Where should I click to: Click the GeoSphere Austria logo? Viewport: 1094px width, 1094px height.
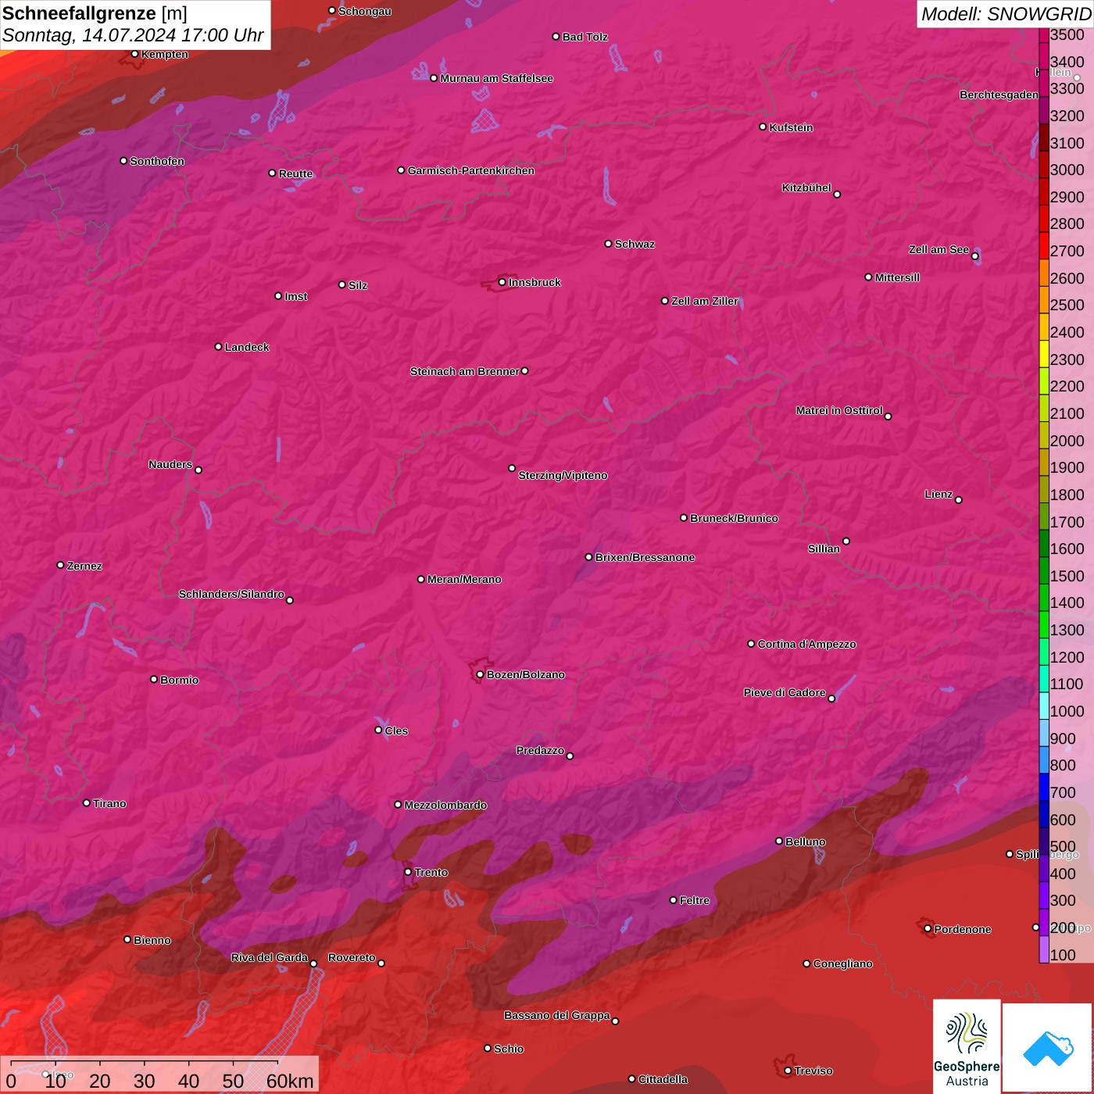[967, 1046]
